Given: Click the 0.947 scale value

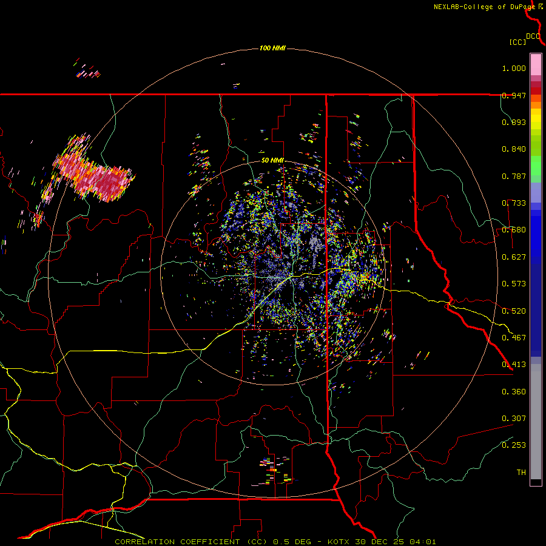Looking at the screenshot, I should coord(514,95).
